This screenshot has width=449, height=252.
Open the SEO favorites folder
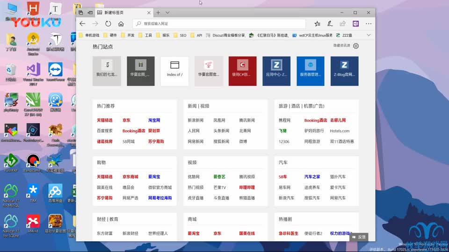180,35
